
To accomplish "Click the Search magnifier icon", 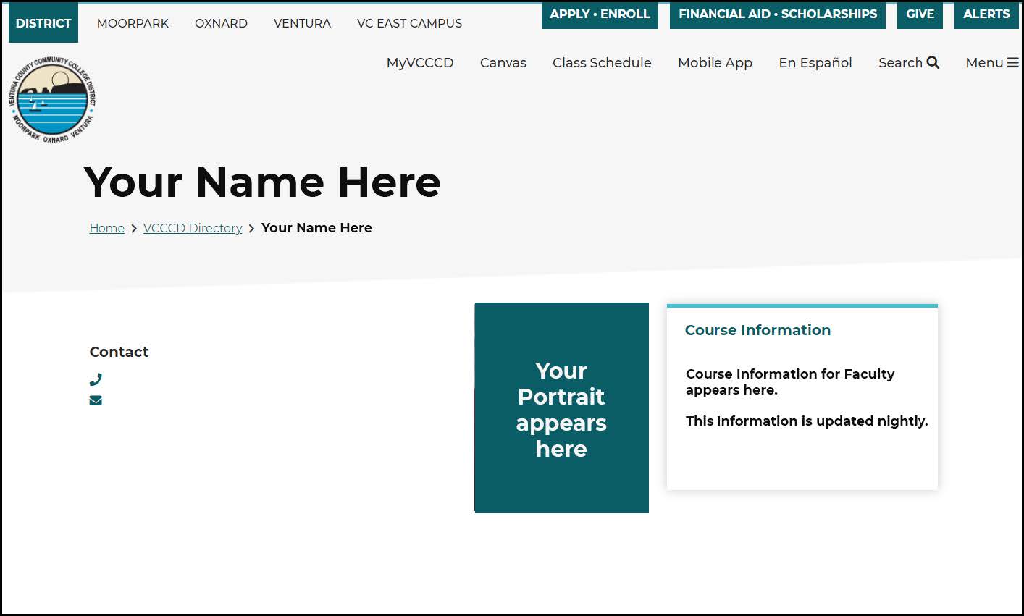I will click(x=933, y=62).
